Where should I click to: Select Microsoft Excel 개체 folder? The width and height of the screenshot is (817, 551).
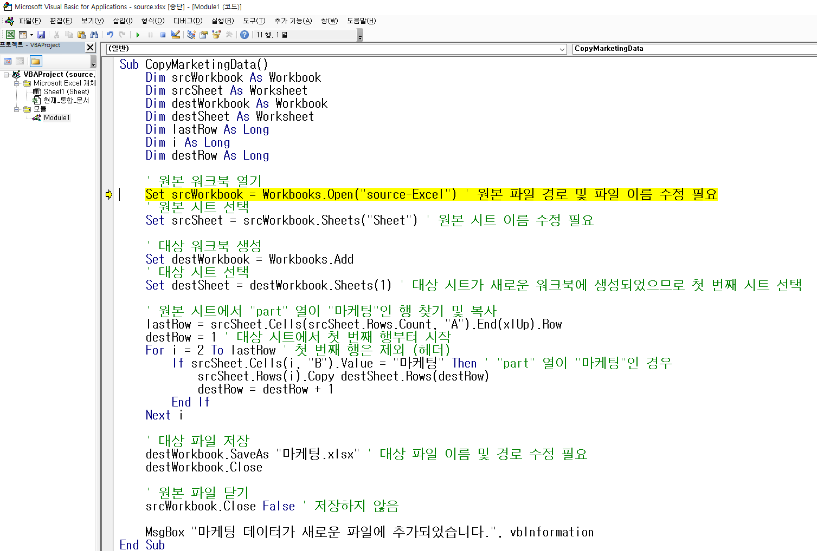[65, 83]
